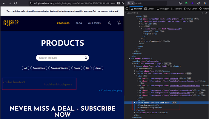The height and width of the screenshot is (119, 209).
Task: Open the green extension icon in toolbar
Action: (x=186, y=3)
